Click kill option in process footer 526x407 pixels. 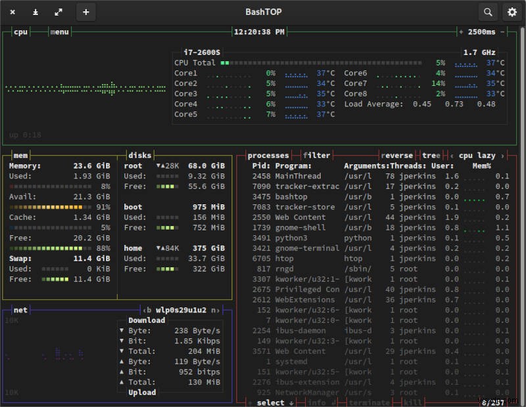pos(413,402)
